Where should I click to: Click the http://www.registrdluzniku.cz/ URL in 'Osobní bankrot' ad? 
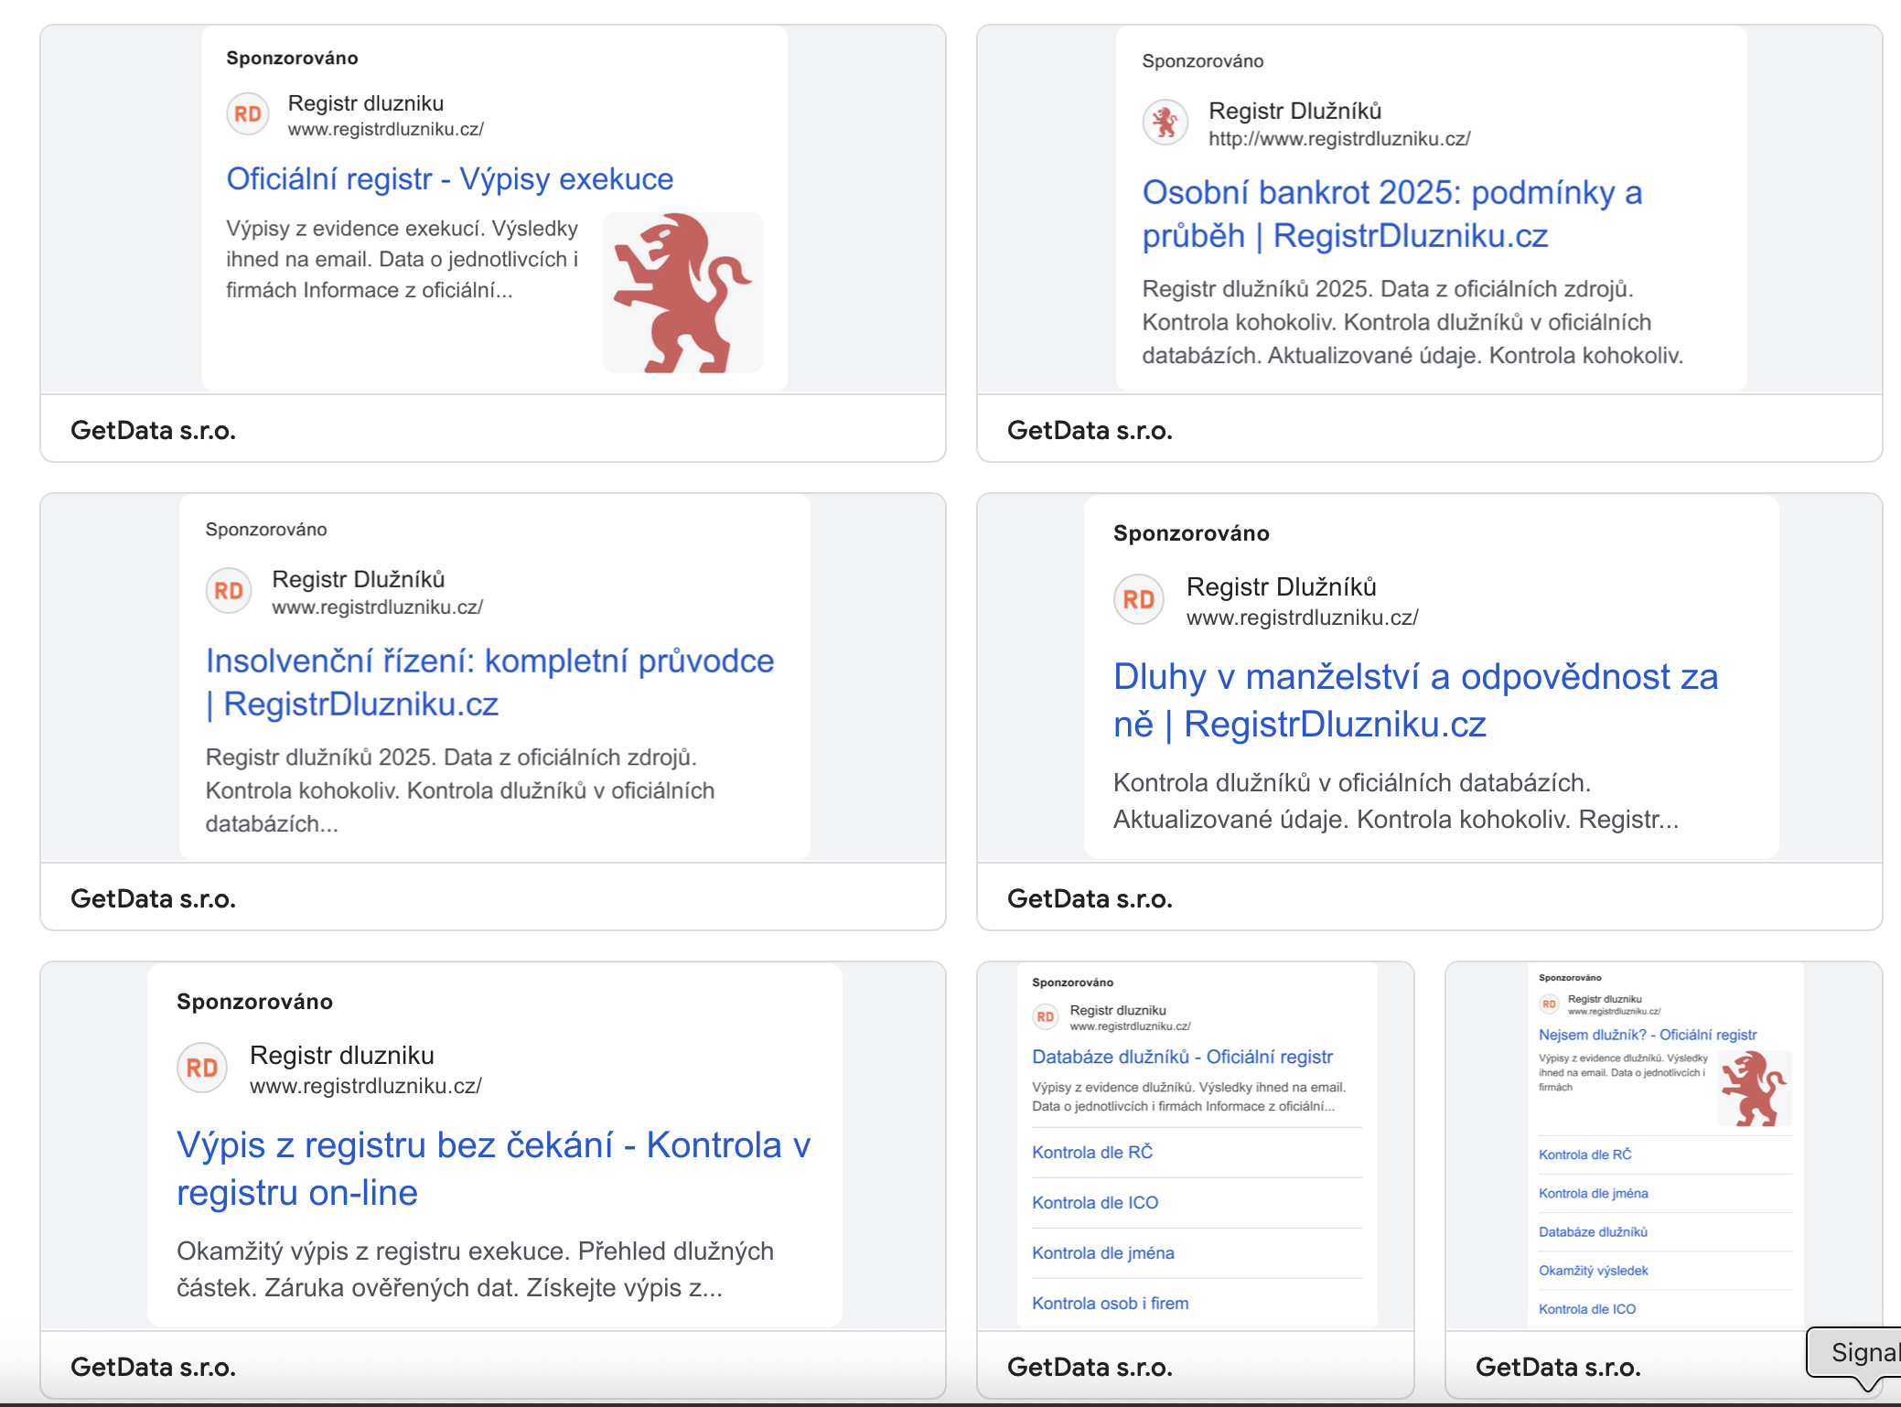click(x=1339, y=139)
